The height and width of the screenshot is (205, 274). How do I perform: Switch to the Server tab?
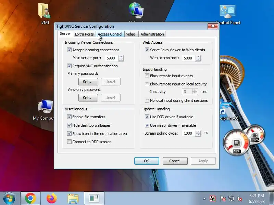(x=65, y=33)
